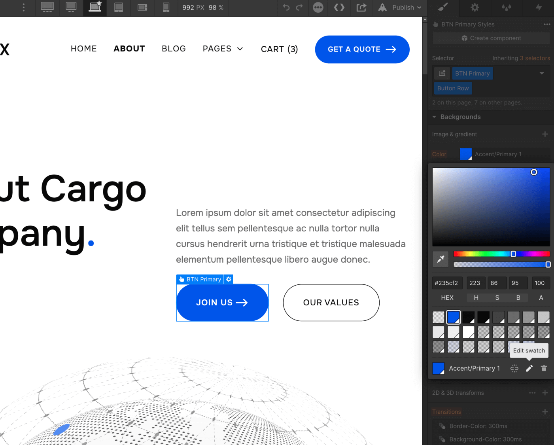Collapse the Backgrounds section
The image size is (554, 445).
434,117
